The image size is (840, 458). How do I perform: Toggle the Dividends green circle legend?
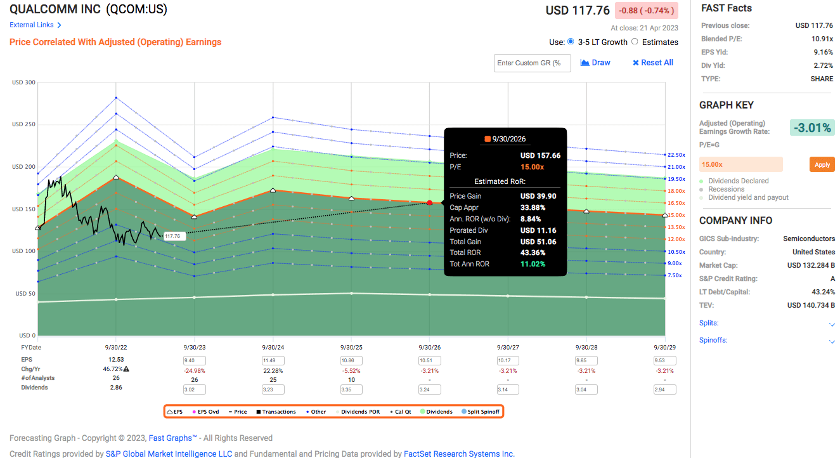point(423,412)
